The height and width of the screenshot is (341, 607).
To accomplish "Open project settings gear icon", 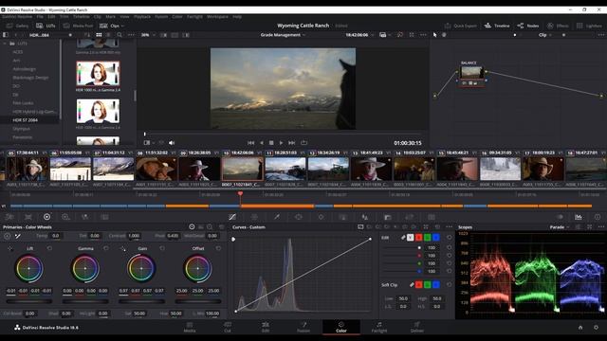I will pyautogui.click(x=596, y=328).
